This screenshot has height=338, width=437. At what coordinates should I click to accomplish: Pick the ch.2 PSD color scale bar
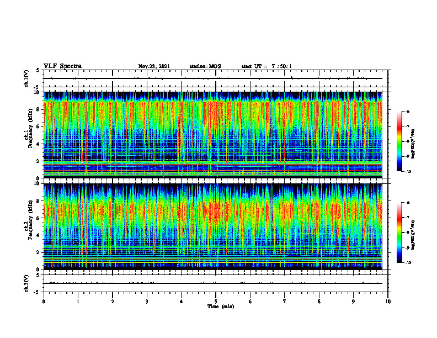pos(399,233)
